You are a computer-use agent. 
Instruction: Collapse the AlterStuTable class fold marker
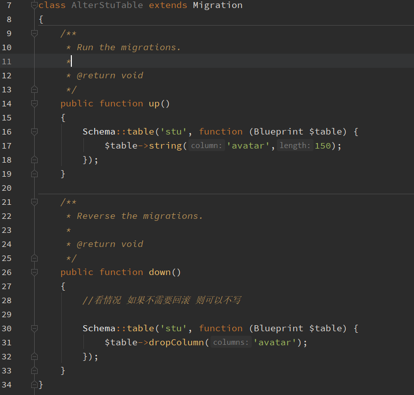[x=34, y=6]
